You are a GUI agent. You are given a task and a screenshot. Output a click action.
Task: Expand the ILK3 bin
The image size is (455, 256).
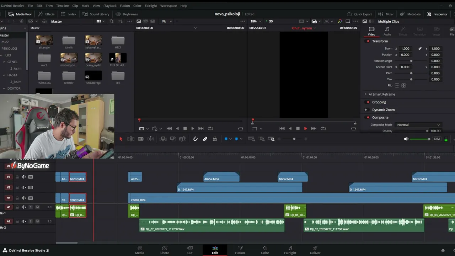point(1,55)
